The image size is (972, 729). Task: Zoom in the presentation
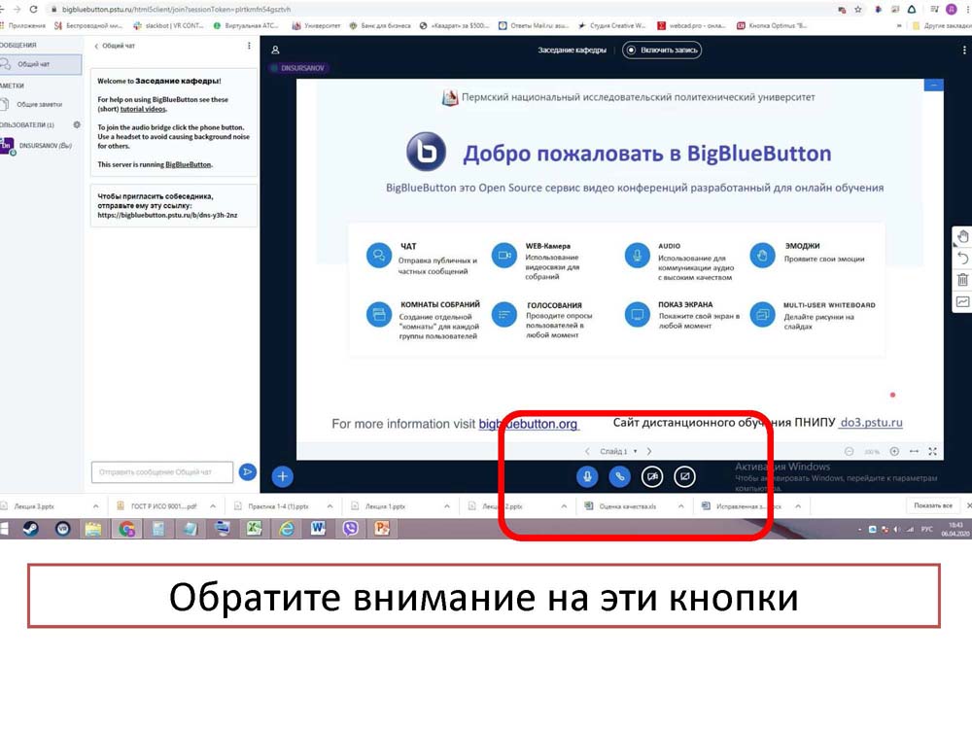click(894, 451)
